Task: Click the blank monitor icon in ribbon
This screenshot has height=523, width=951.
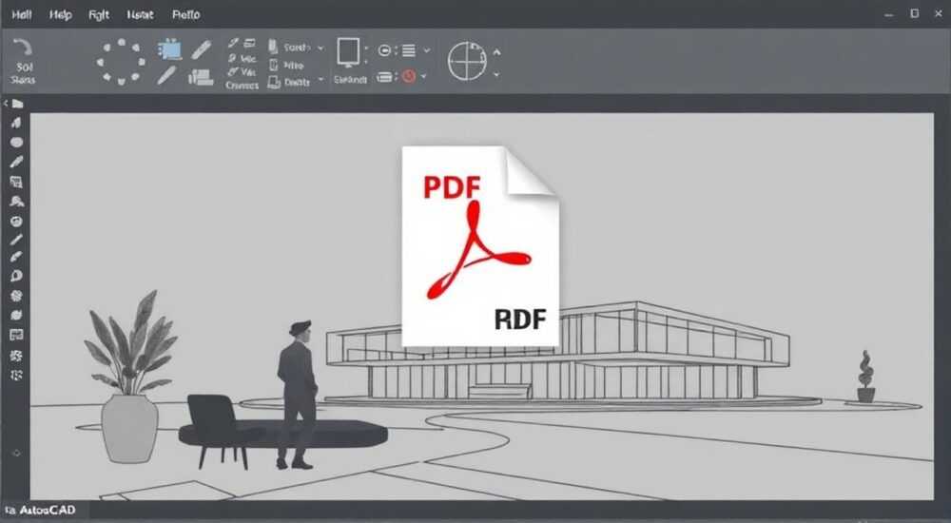Action: point(348,52)
